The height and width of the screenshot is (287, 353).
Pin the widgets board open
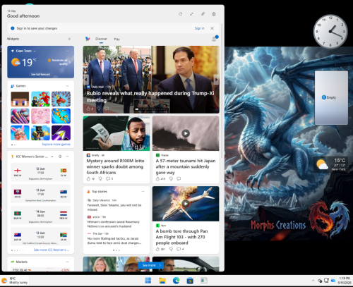coord(203,14)
